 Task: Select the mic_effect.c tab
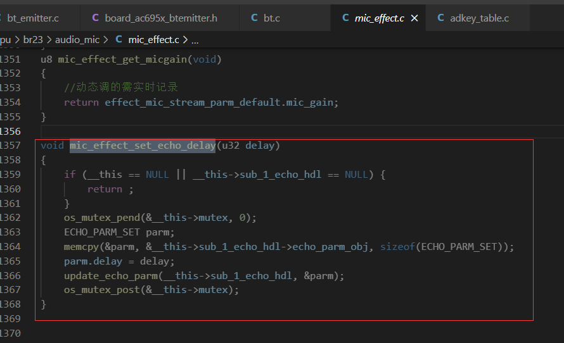tap(379, 18)
